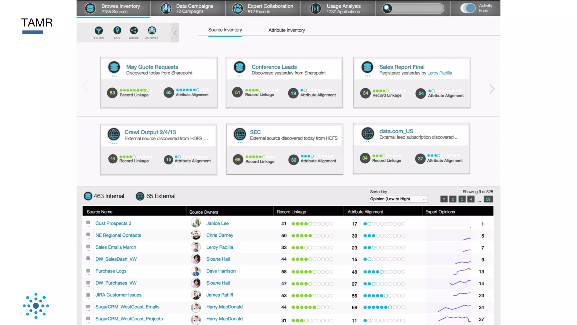Toggle the Activity Feed switch
The image size is (577, 325).
point(468,8)
